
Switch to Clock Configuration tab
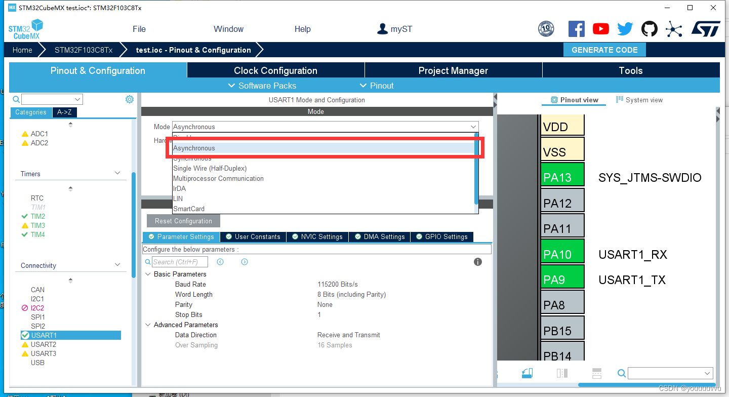[275, 70]
